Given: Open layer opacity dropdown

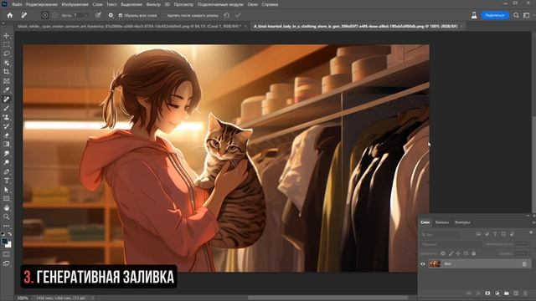Looking at the screenshot, I should pos(530,244).
